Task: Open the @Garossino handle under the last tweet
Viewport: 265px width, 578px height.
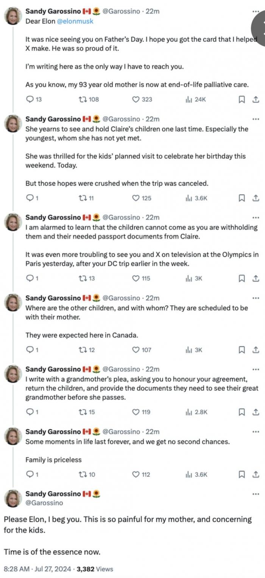Action: [44, 503]
